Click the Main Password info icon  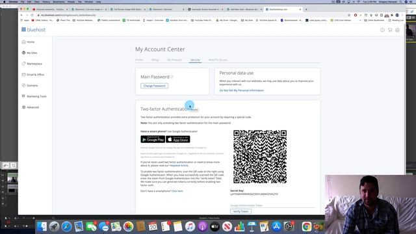tap(172, 77)
